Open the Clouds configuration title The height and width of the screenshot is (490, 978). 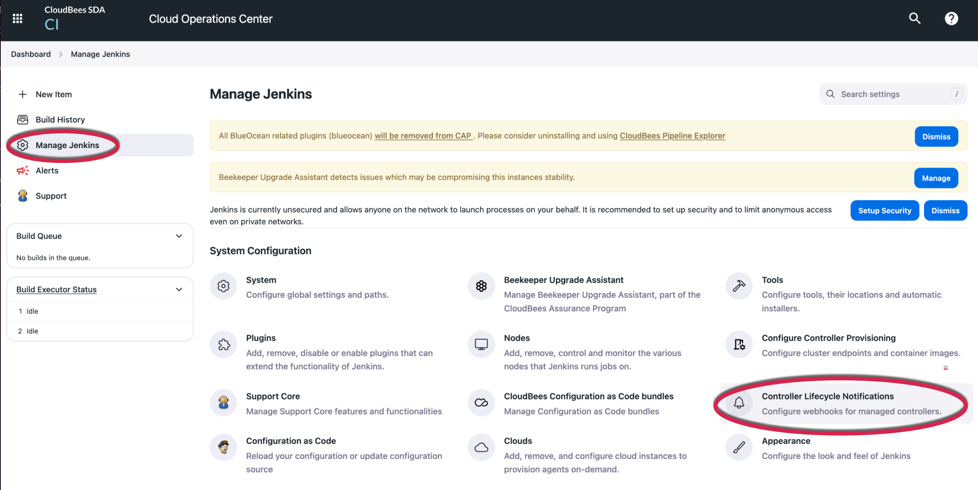click(518, 441)
